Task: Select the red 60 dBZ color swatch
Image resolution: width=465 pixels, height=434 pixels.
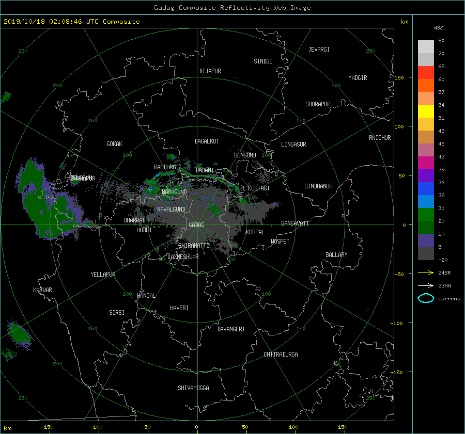Action: pyautogui.click(x=426, y=73)
